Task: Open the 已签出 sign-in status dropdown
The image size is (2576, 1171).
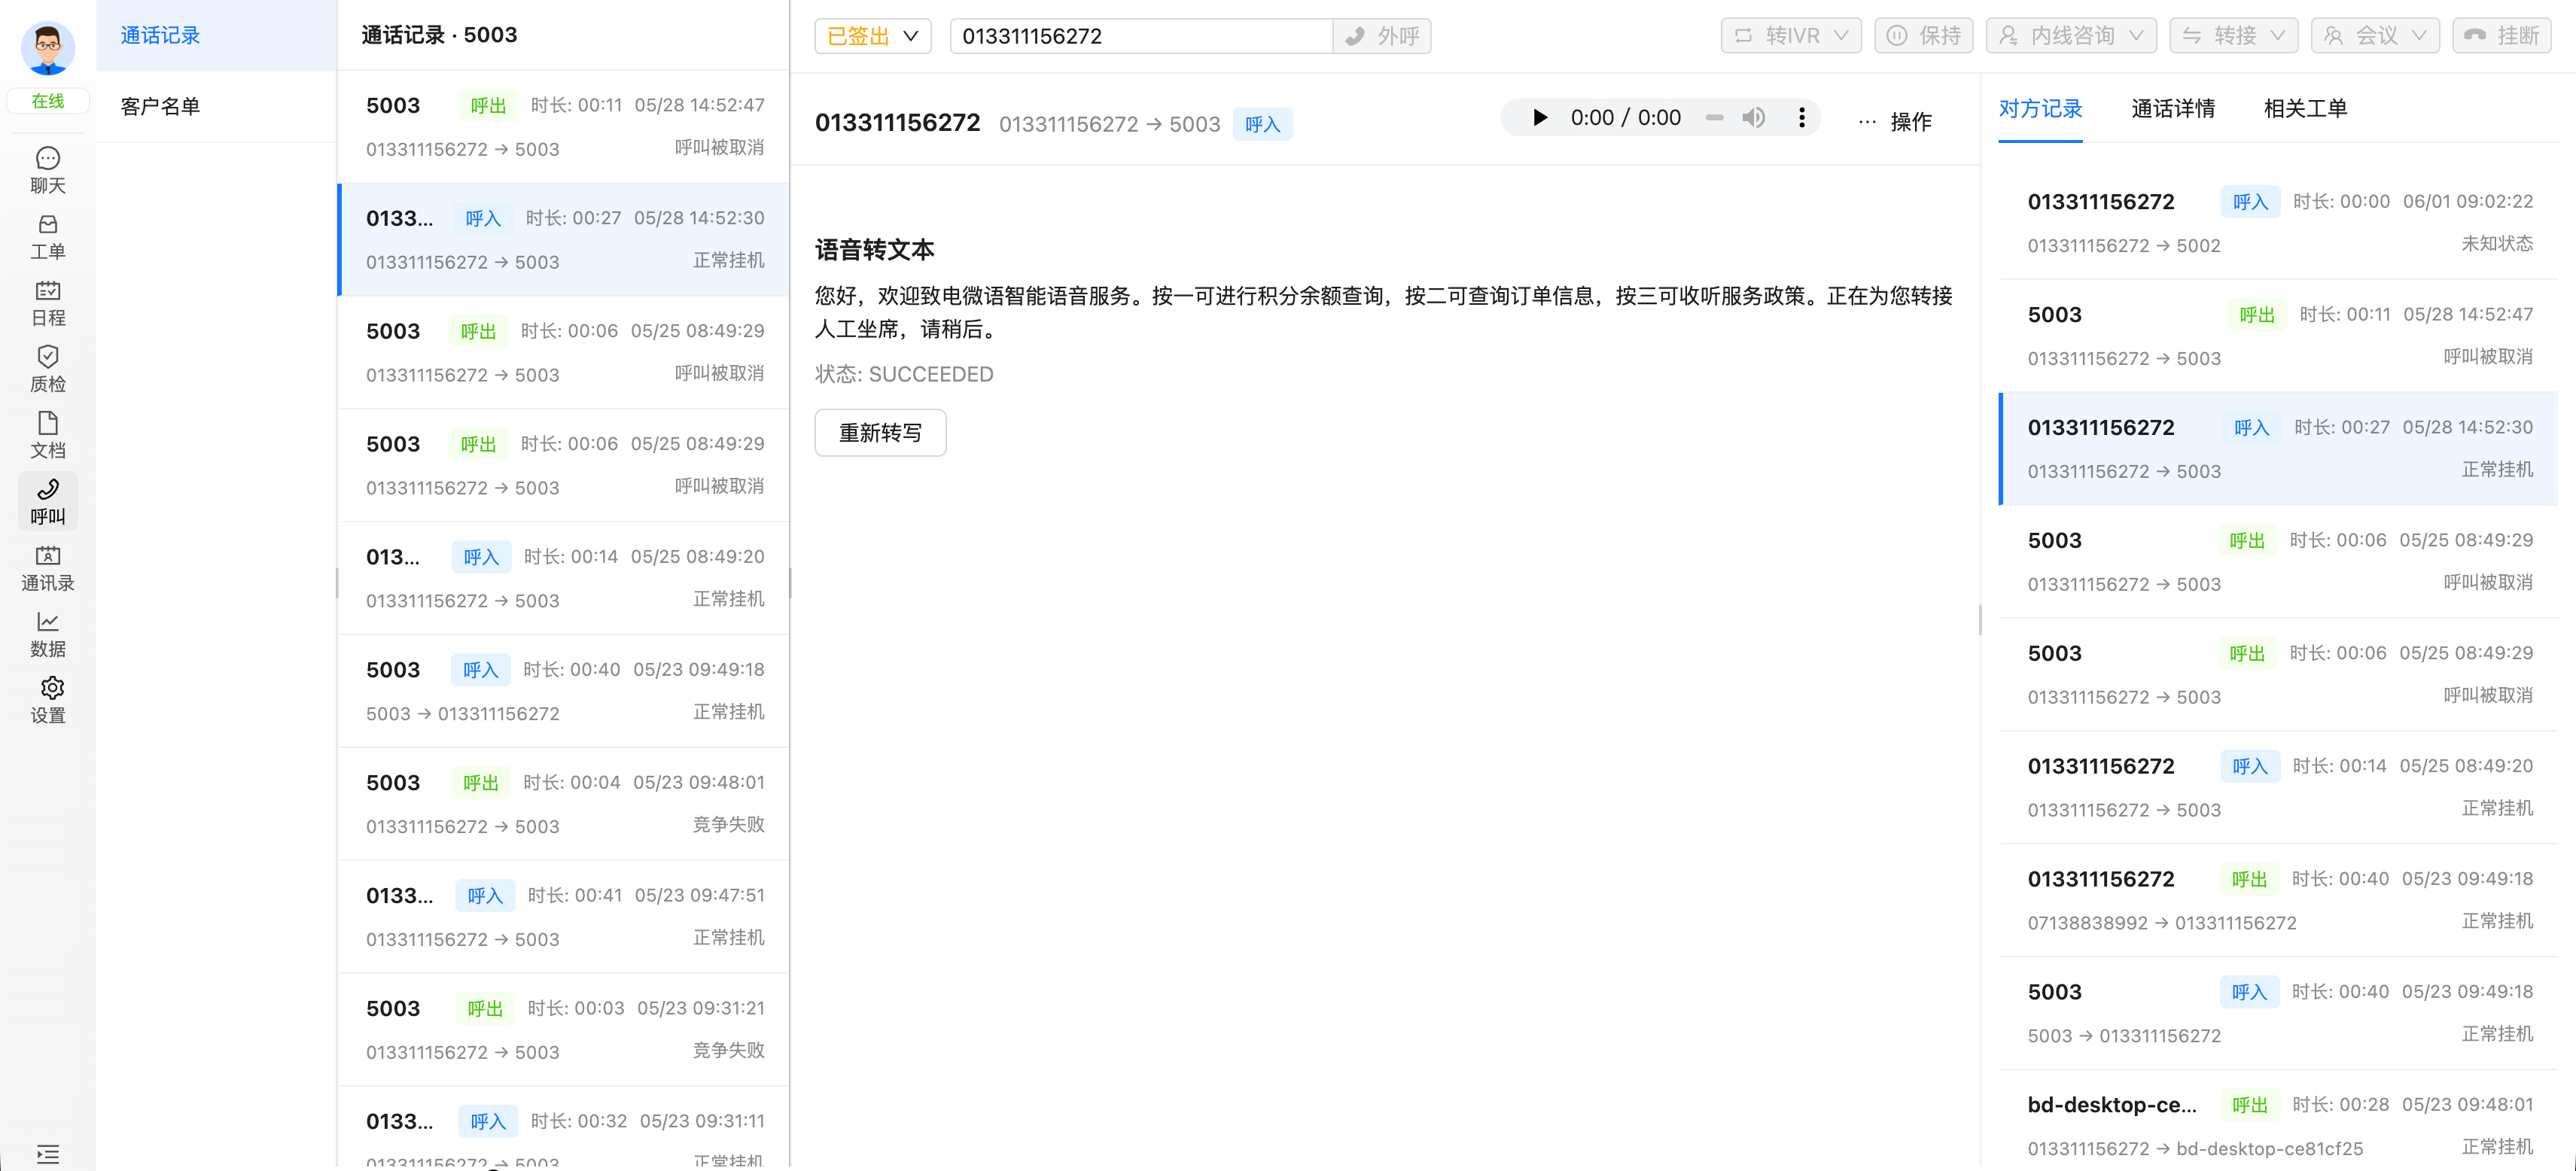Action: click(873, 36)
